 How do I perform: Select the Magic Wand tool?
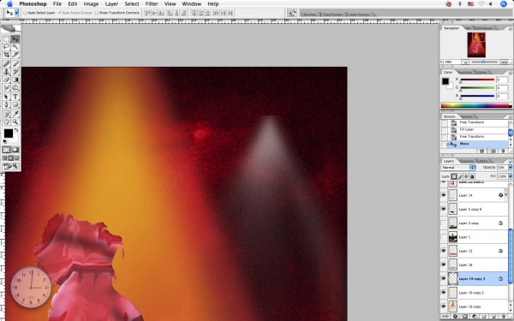tap(15, 47)
